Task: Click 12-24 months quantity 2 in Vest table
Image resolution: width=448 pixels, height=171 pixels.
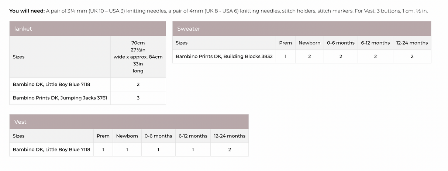Action: point(230,150)
